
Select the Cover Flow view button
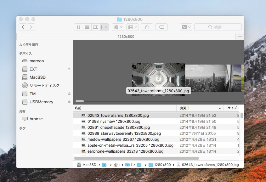click(105, 27)
